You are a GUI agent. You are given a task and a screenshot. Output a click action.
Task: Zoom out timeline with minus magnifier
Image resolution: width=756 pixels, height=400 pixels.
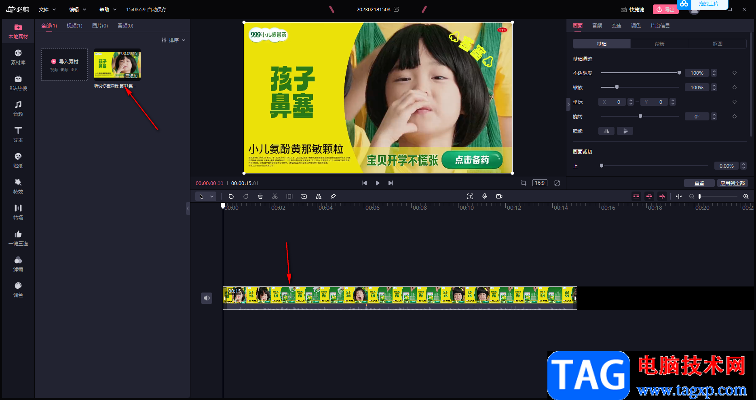click(x=692, y=196)
